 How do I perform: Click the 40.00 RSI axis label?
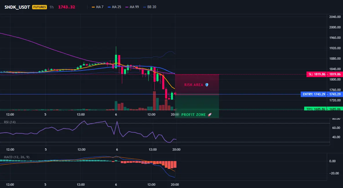tap(336, 137)
